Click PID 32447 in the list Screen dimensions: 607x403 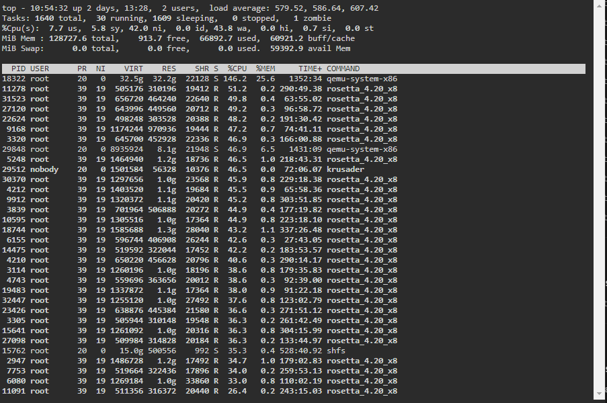pyautogui.click(x=14, y=300)
